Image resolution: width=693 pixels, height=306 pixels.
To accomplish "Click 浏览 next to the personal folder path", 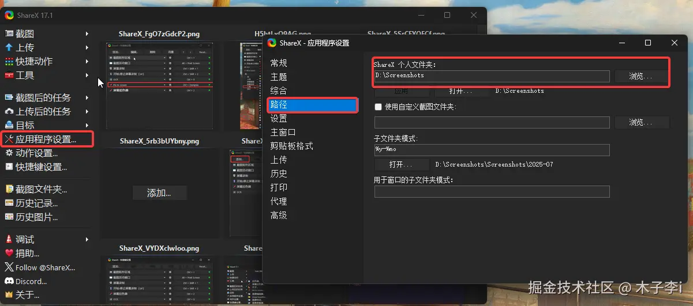I will pyautogui.click(x=641, y=76).
